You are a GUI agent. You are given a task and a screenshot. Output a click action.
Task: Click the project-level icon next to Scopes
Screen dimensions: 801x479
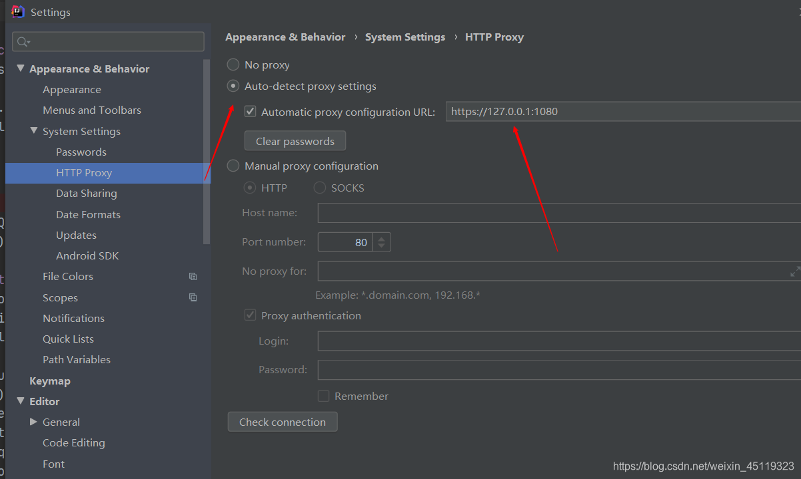click(x=193, y=297)
